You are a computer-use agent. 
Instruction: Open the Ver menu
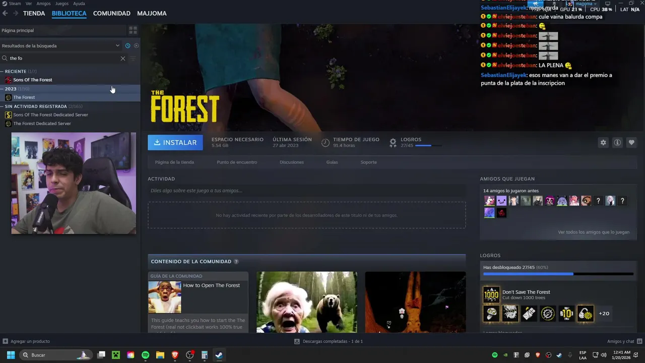click(x=29, y=4)
